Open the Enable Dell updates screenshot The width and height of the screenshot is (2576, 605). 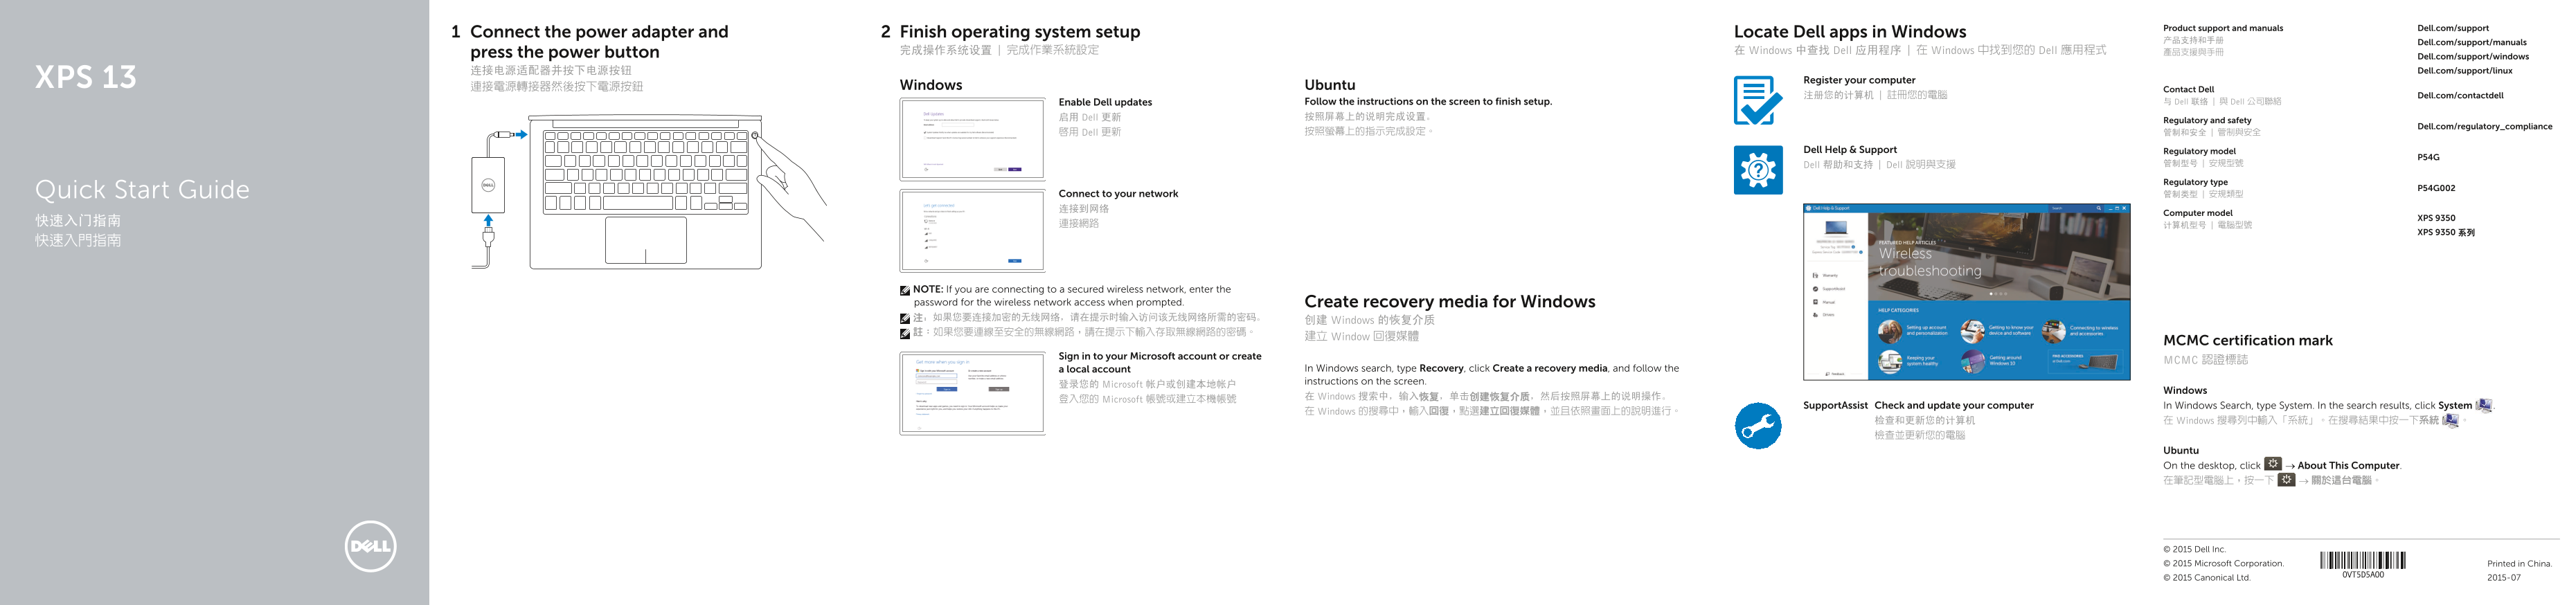[972, 140]
